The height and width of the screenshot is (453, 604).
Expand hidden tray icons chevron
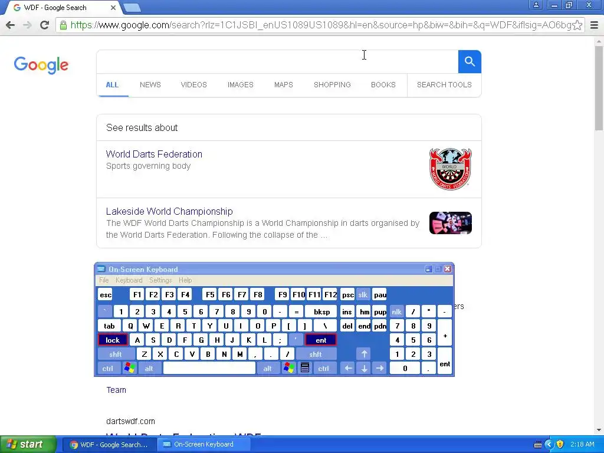coord(549,445)
